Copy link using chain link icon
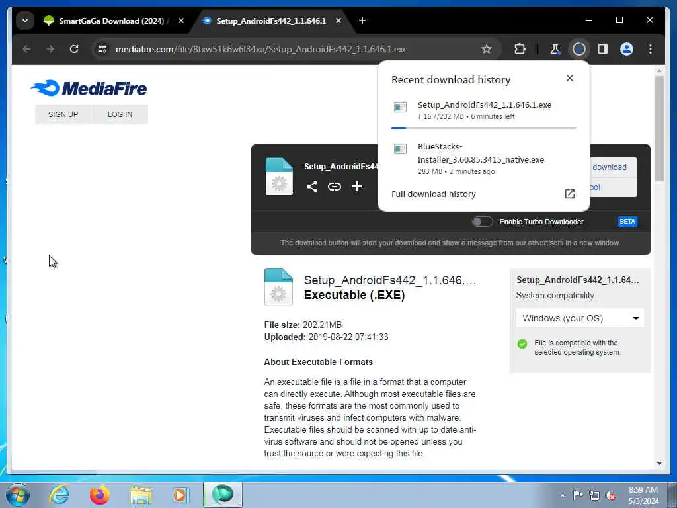Image resolution: width=677 pixels, height=508 pixels. (334, 187)
